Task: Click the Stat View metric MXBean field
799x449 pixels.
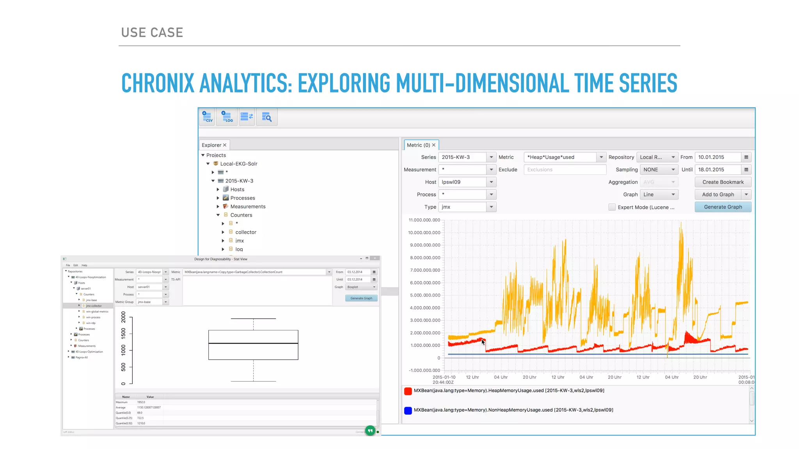Action: point(254,272)
